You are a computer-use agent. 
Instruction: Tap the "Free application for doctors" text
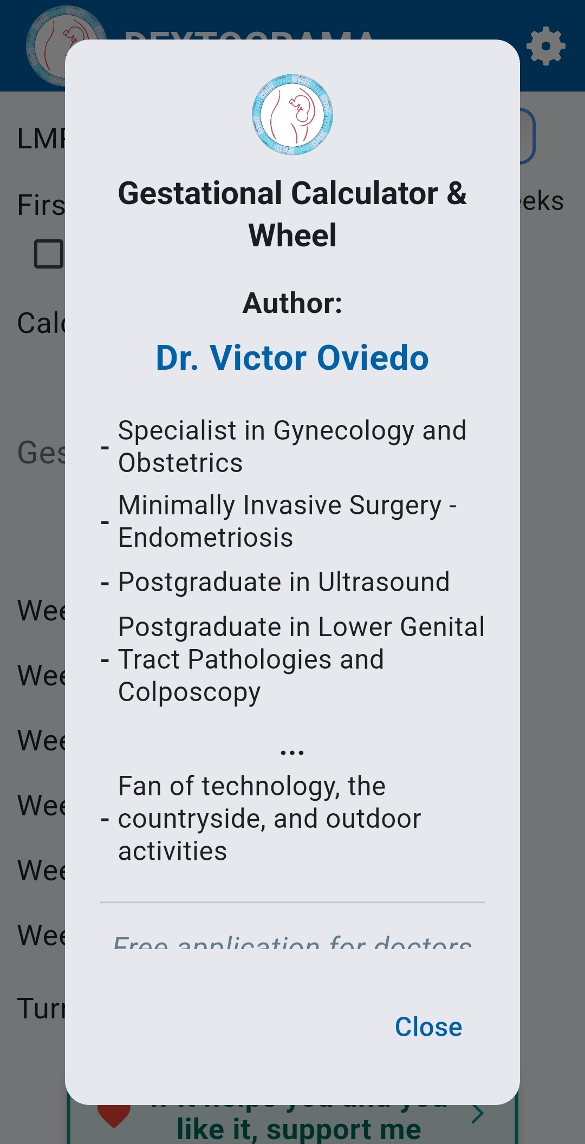pos(292,942)
